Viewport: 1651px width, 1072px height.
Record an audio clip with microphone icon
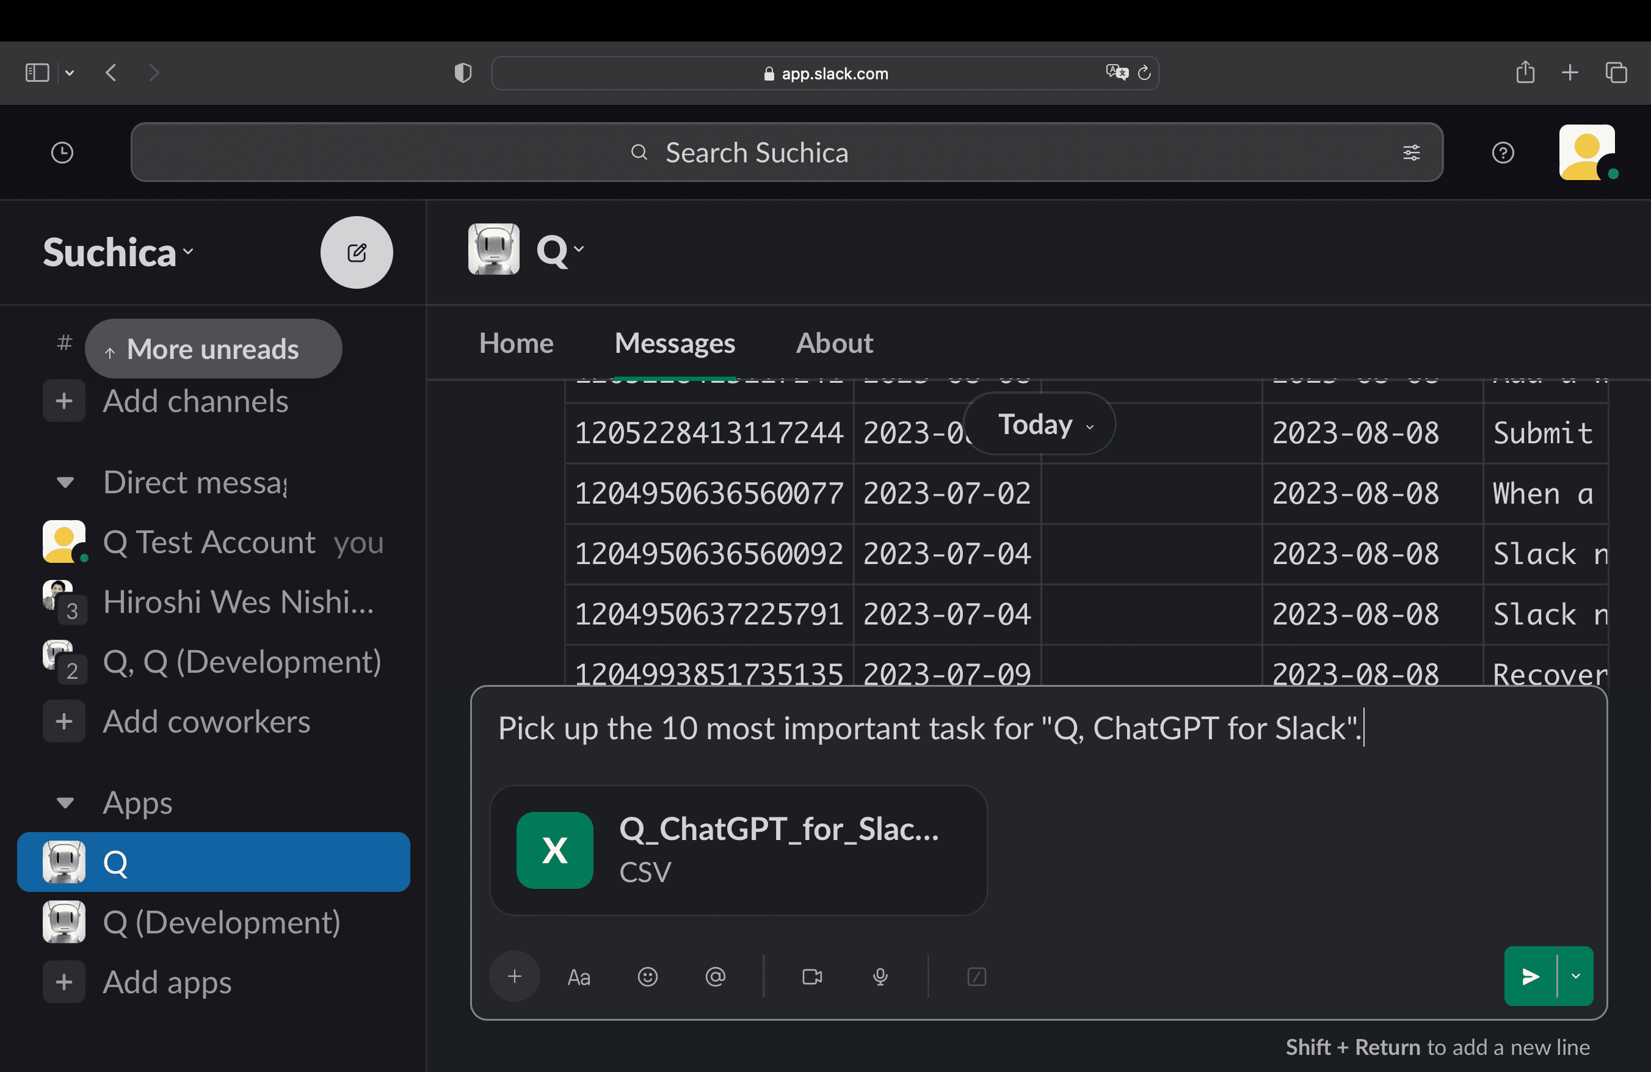(880, 976)
